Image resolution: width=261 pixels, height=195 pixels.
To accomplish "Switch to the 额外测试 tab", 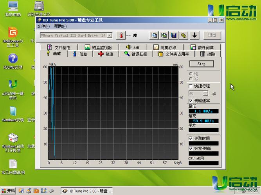I will tap(202, 48).
